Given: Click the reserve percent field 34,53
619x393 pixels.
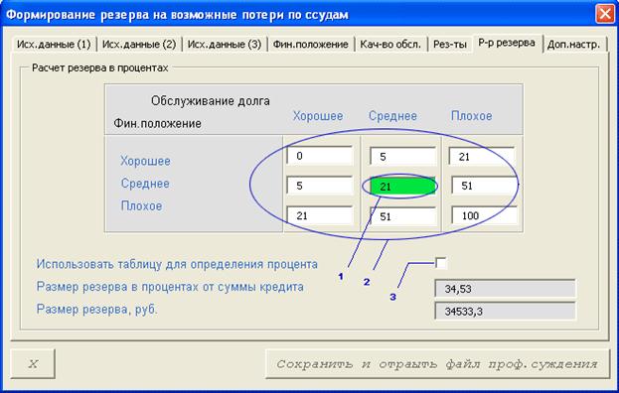Looking at the screenshot, I should coord(506,289).
